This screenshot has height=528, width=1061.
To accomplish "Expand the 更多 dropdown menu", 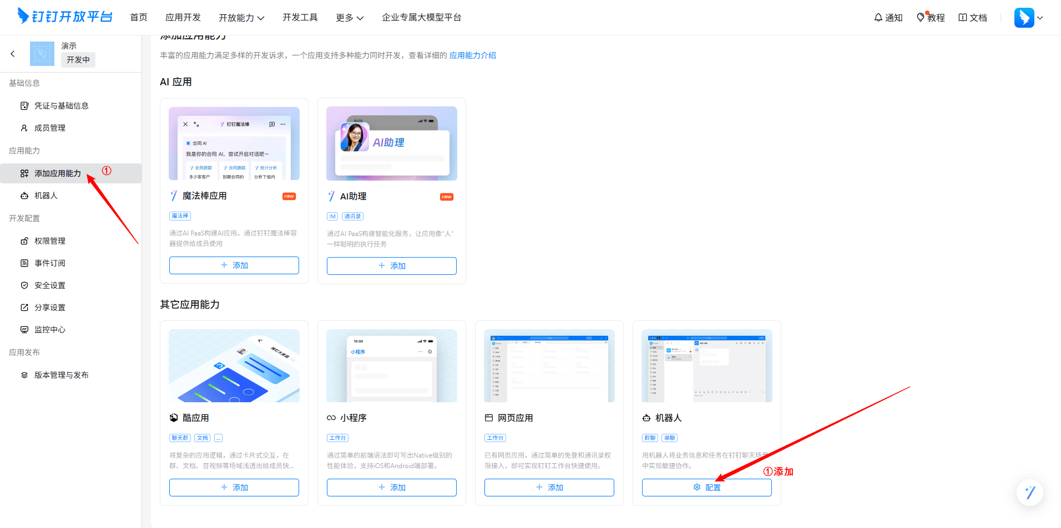I will point(350,18).
